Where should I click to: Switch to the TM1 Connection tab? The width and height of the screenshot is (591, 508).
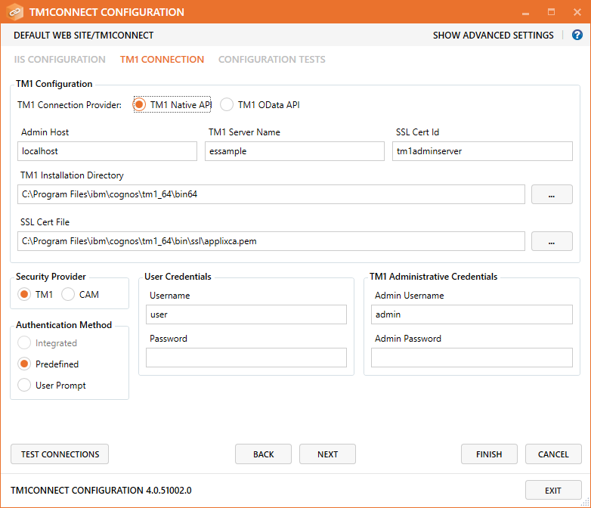click(162, 60)
